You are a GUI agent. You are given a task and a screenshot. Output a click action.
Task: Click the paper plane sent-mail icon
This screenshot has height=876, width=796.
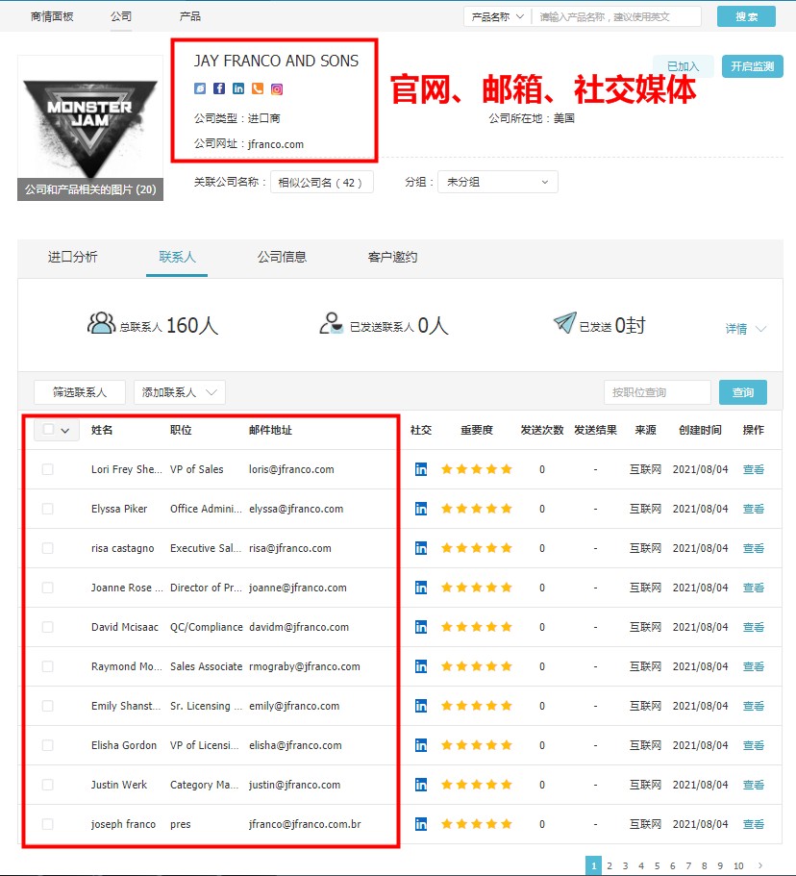click(x=564, y=322)
